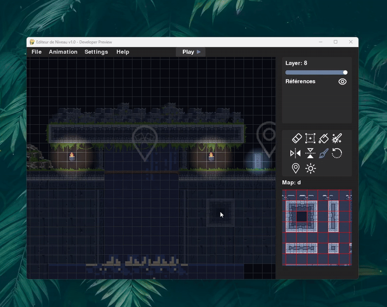387x307 pixels.
Task: Open the File menu
Action: click(x=37, y=52)
